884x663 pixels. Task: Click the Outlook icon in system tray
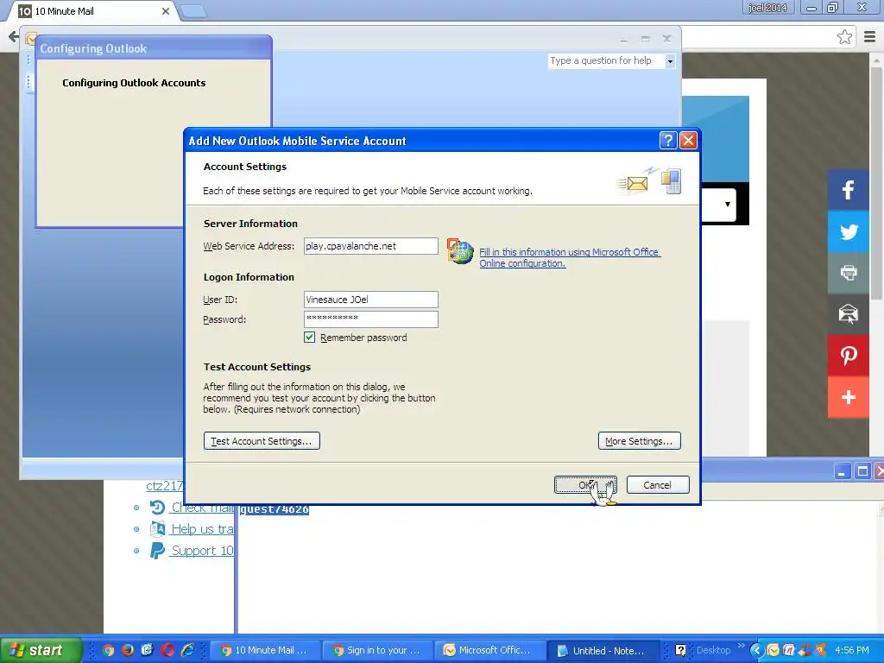[773, 650]
